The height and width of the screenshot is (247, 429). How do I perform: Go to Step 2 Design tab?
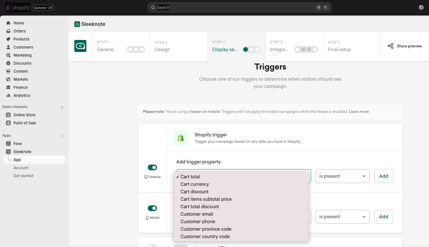tap(179, 47)
